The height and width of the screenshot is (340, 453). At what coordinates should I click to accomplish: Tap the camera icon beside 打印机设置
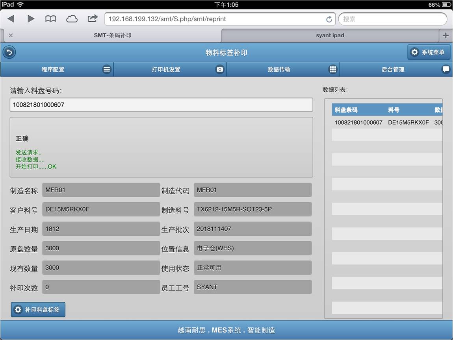(x=220, y=69)
